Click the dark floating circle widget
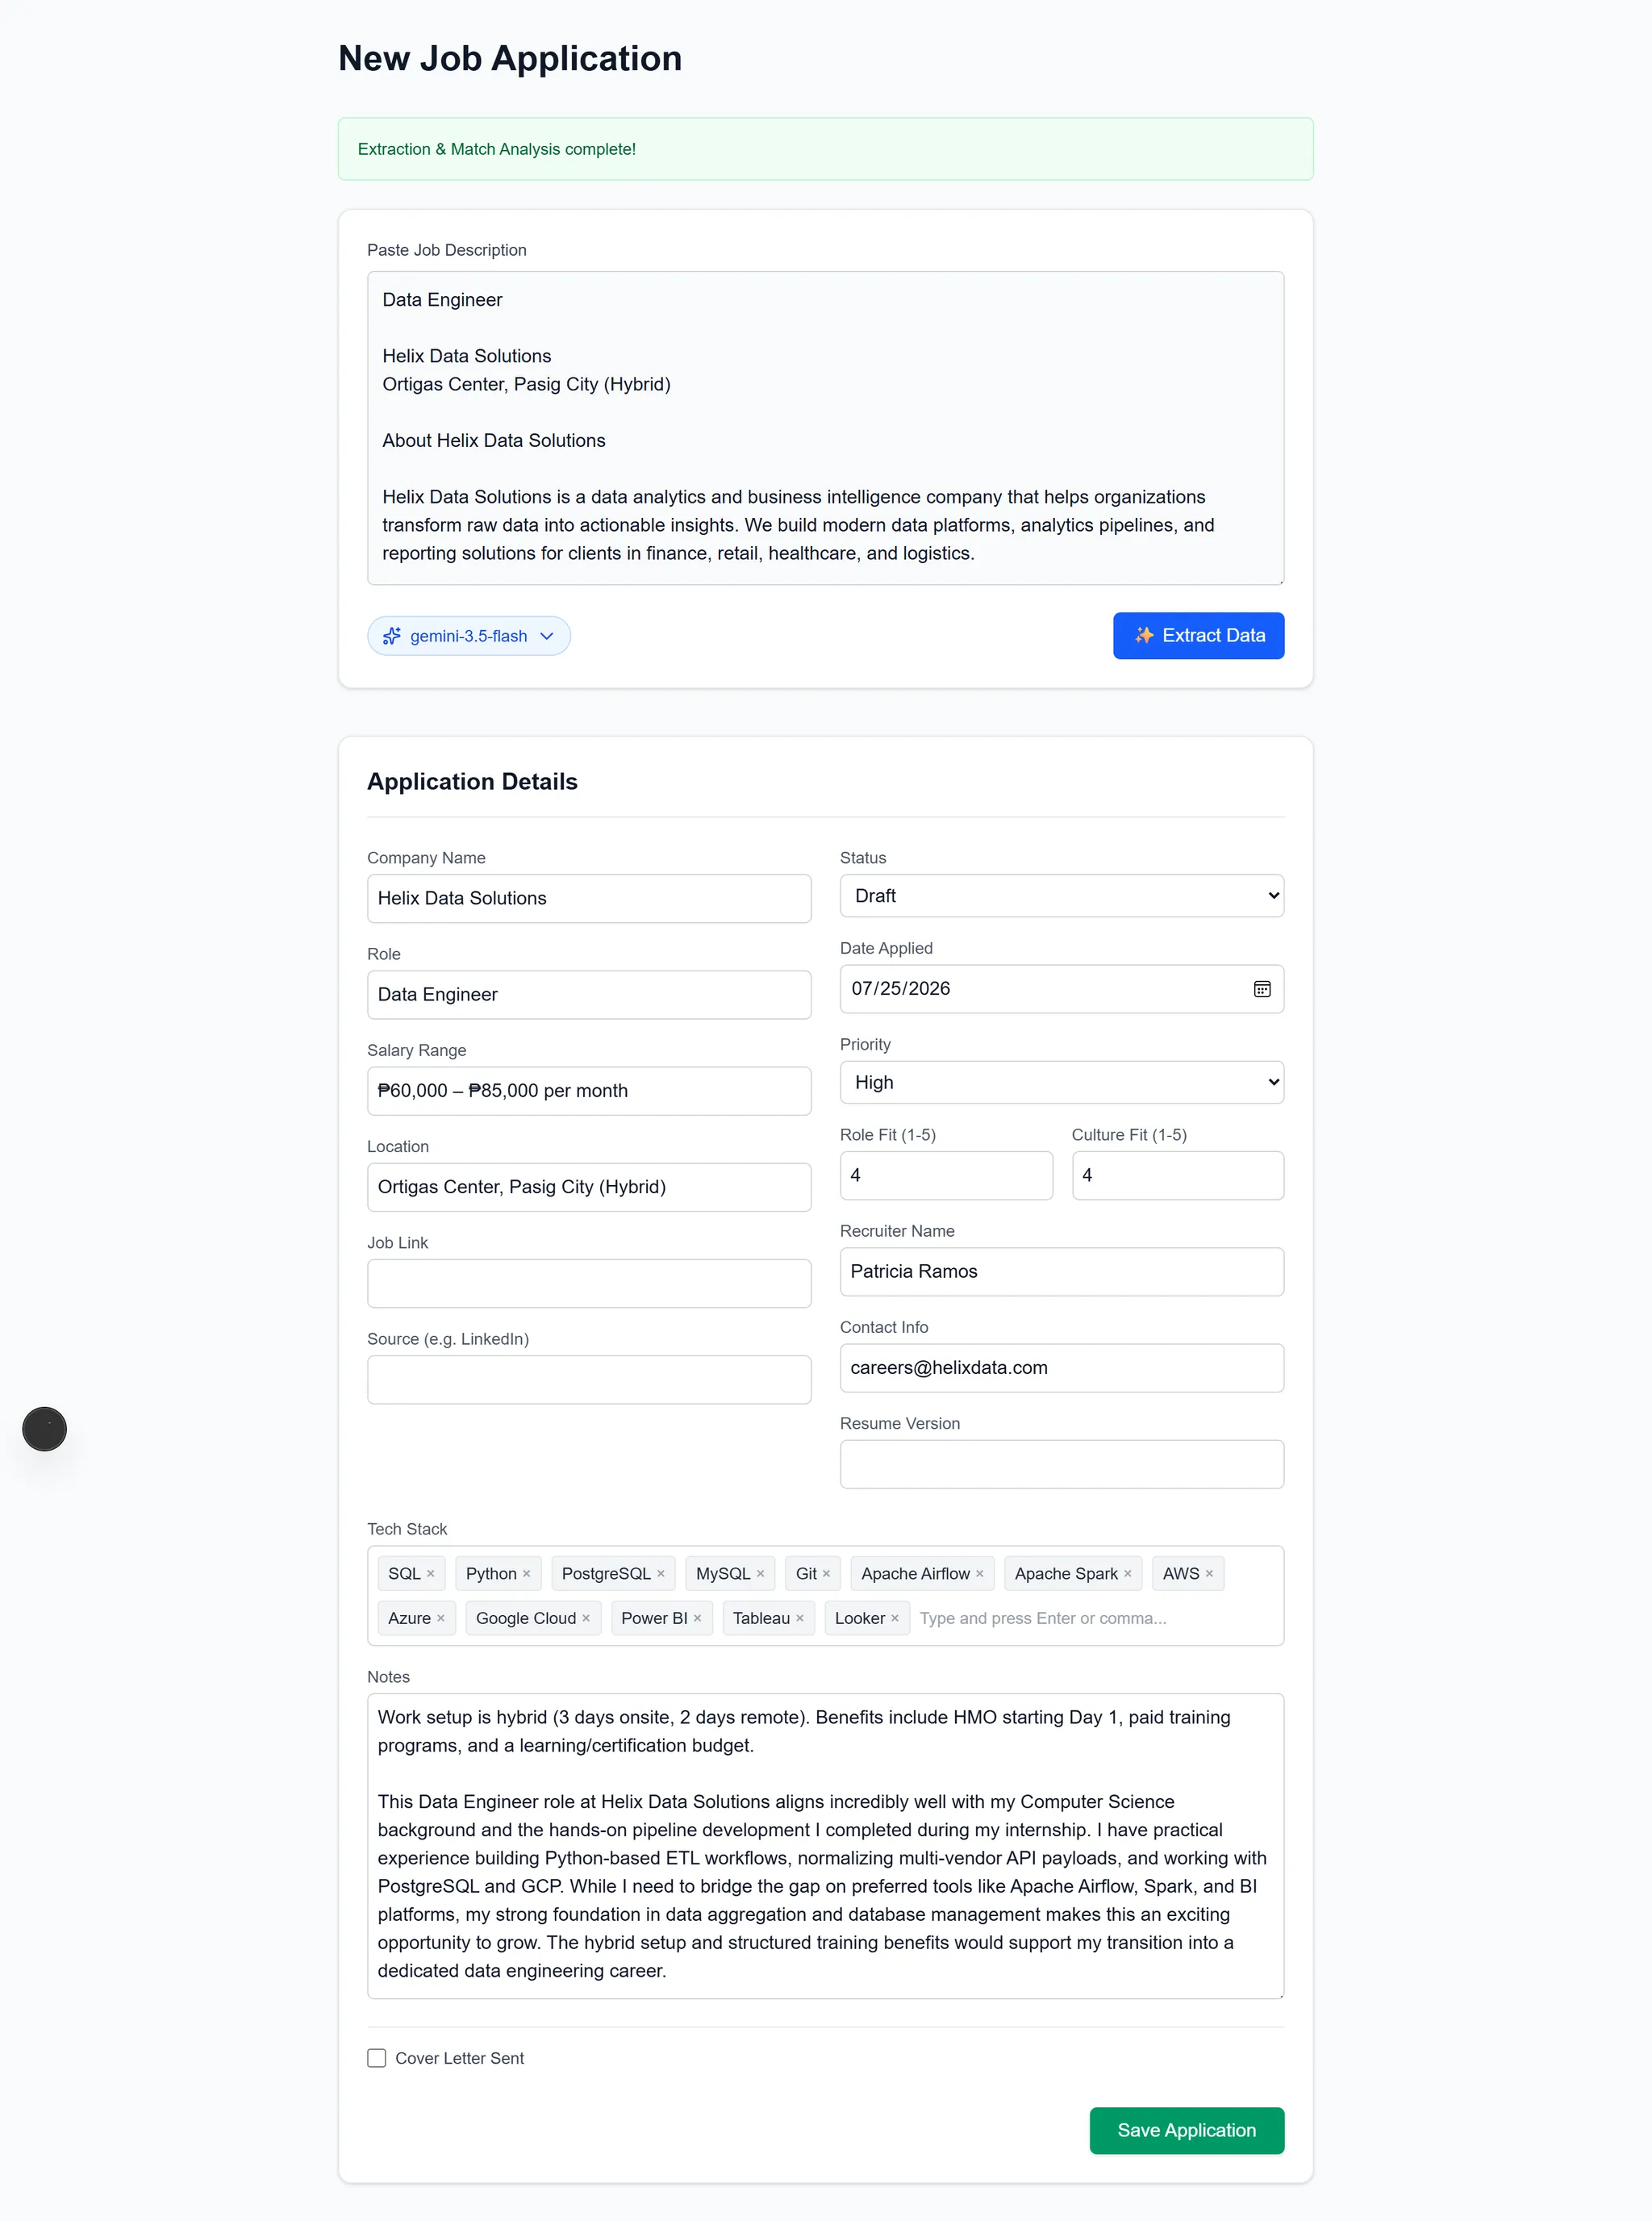Viewport: 1652px width, 2221px height. pyautogui.click(x=45, y=1429)
